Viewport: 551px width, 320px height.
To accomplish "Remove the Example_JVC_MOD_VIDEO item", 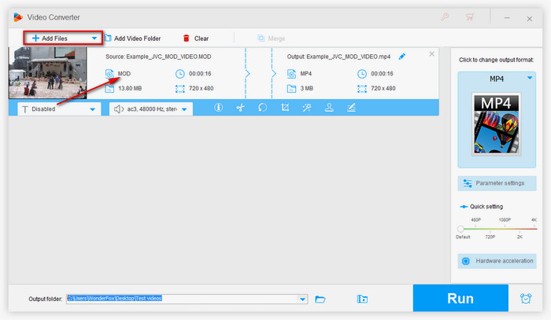I will pyautogui.click(x=432, y=54).
